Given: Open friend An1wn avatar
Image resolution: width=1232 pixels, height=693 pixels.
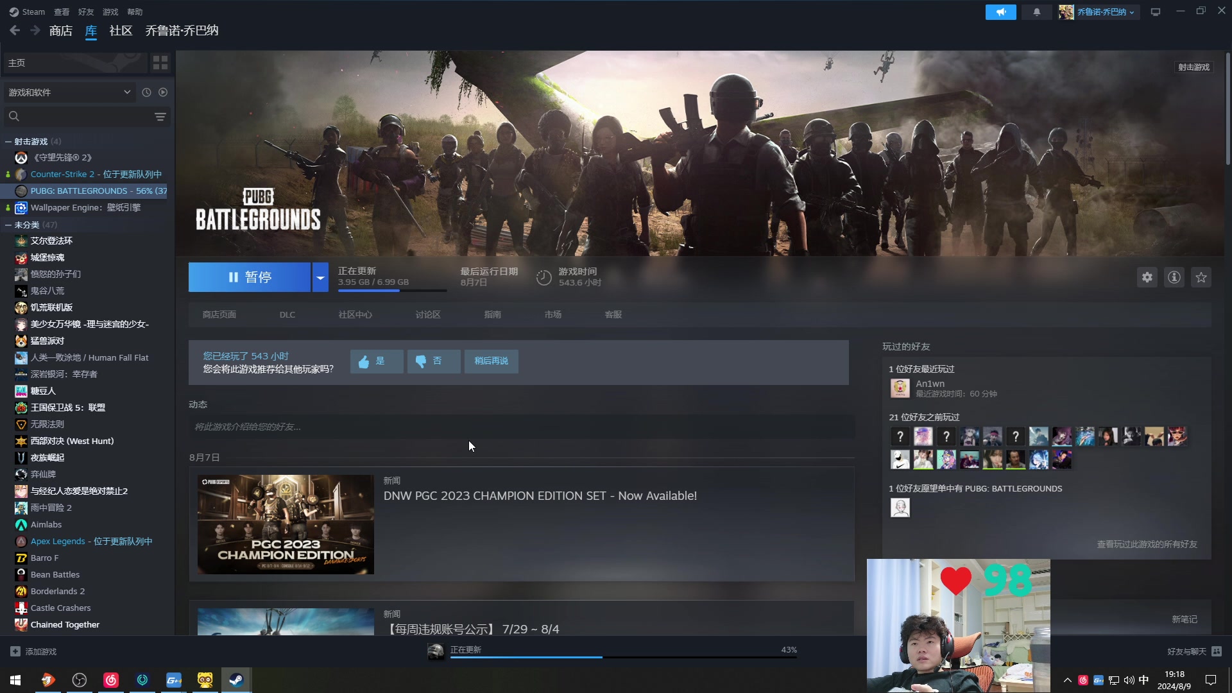Looking at the screenshot, I should click(x=900, y=388).
